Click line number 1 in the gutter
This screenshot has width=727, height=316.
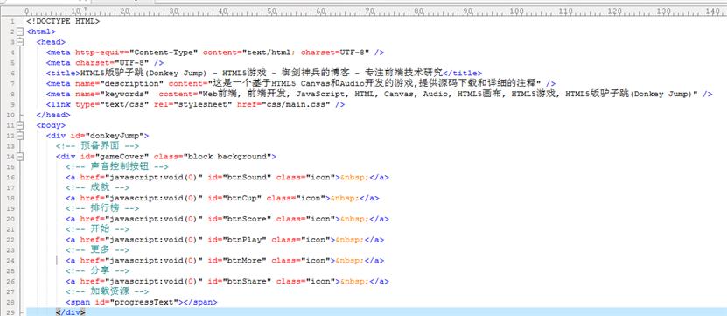(13, 21)
